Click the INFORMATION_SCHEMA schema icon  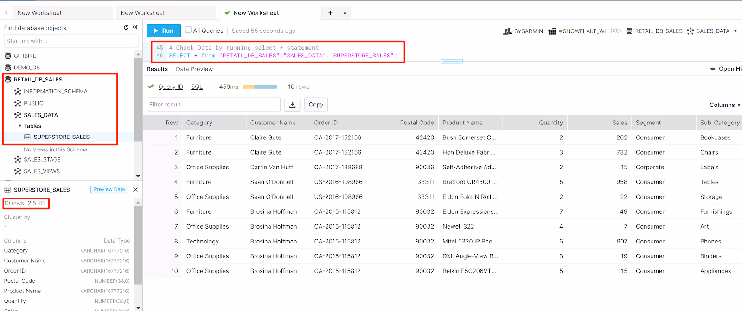(x=18, y=92)
